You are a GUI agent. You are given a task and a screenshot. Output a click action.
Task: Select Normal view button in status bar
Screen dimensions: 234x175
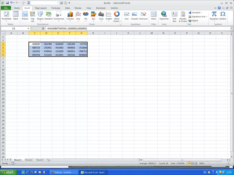(188, 163)
